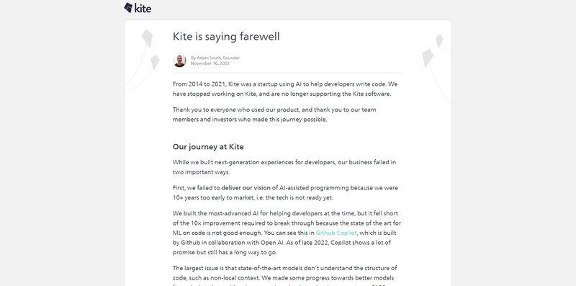Click the Kite logo icon in header
This screenshot has width=576, height=286.
128,8
